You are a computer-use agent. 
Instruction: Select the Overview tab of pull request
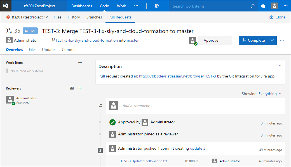click(15, 50)
